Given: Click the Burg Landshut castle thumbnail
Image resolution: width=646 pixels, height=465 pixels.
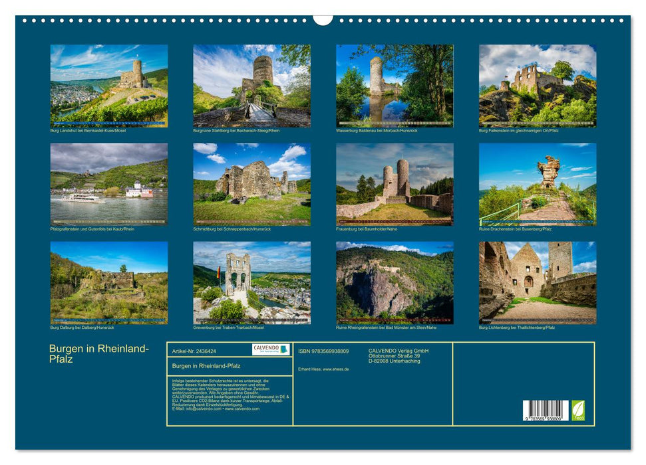Looking at the screenshot, I should click(108, 86).
